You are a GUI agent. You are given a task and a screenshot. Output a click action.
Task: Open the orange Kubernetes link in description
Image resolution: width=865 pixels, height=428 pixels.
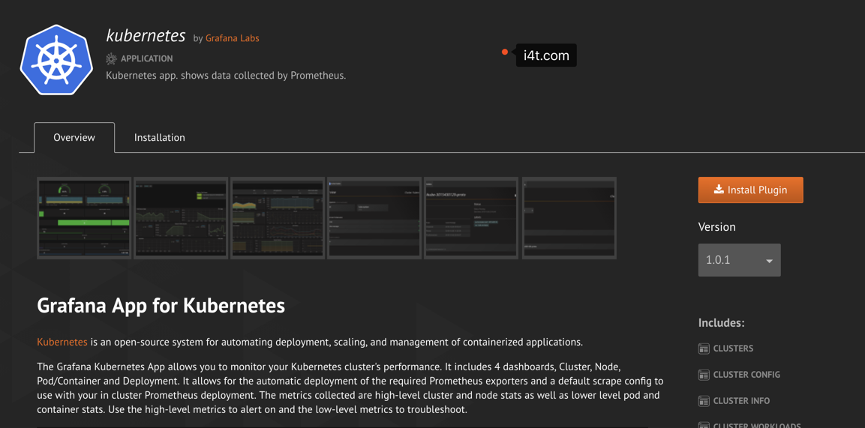[x=62, y=342]
